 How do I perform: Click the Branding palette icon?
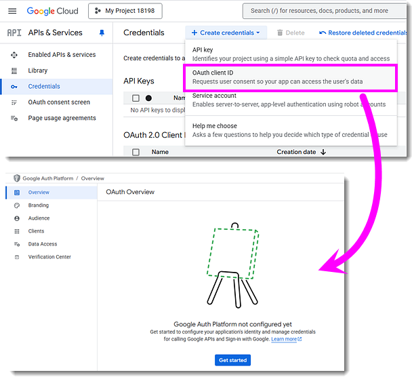(17, 205)
